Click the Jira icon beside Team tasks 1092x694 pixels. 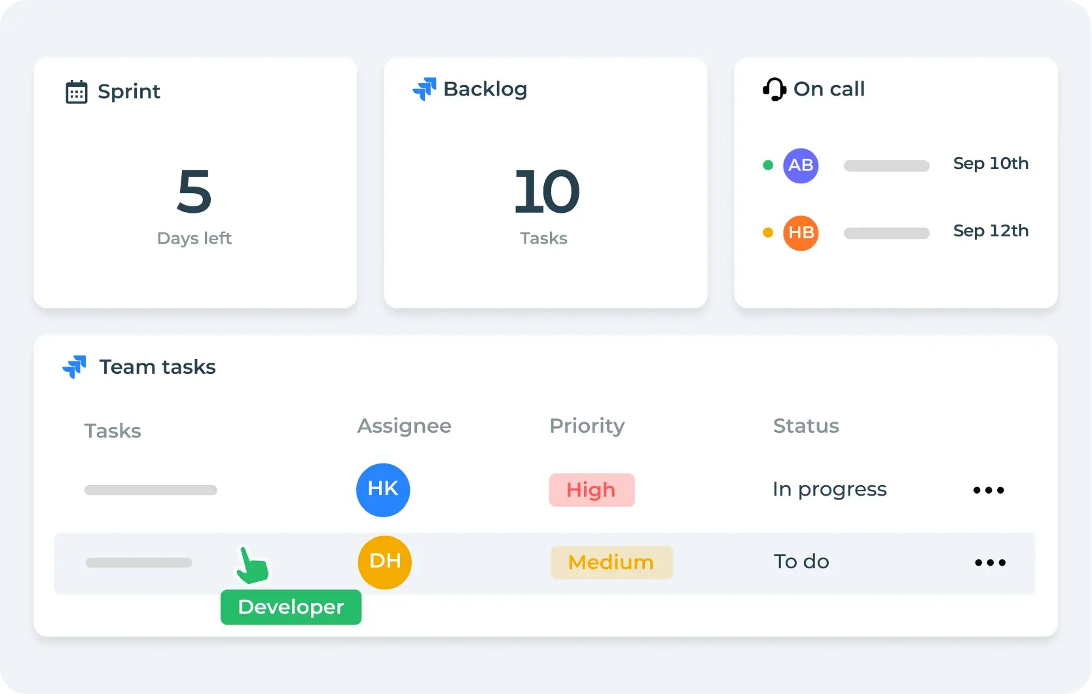[74, 367]
